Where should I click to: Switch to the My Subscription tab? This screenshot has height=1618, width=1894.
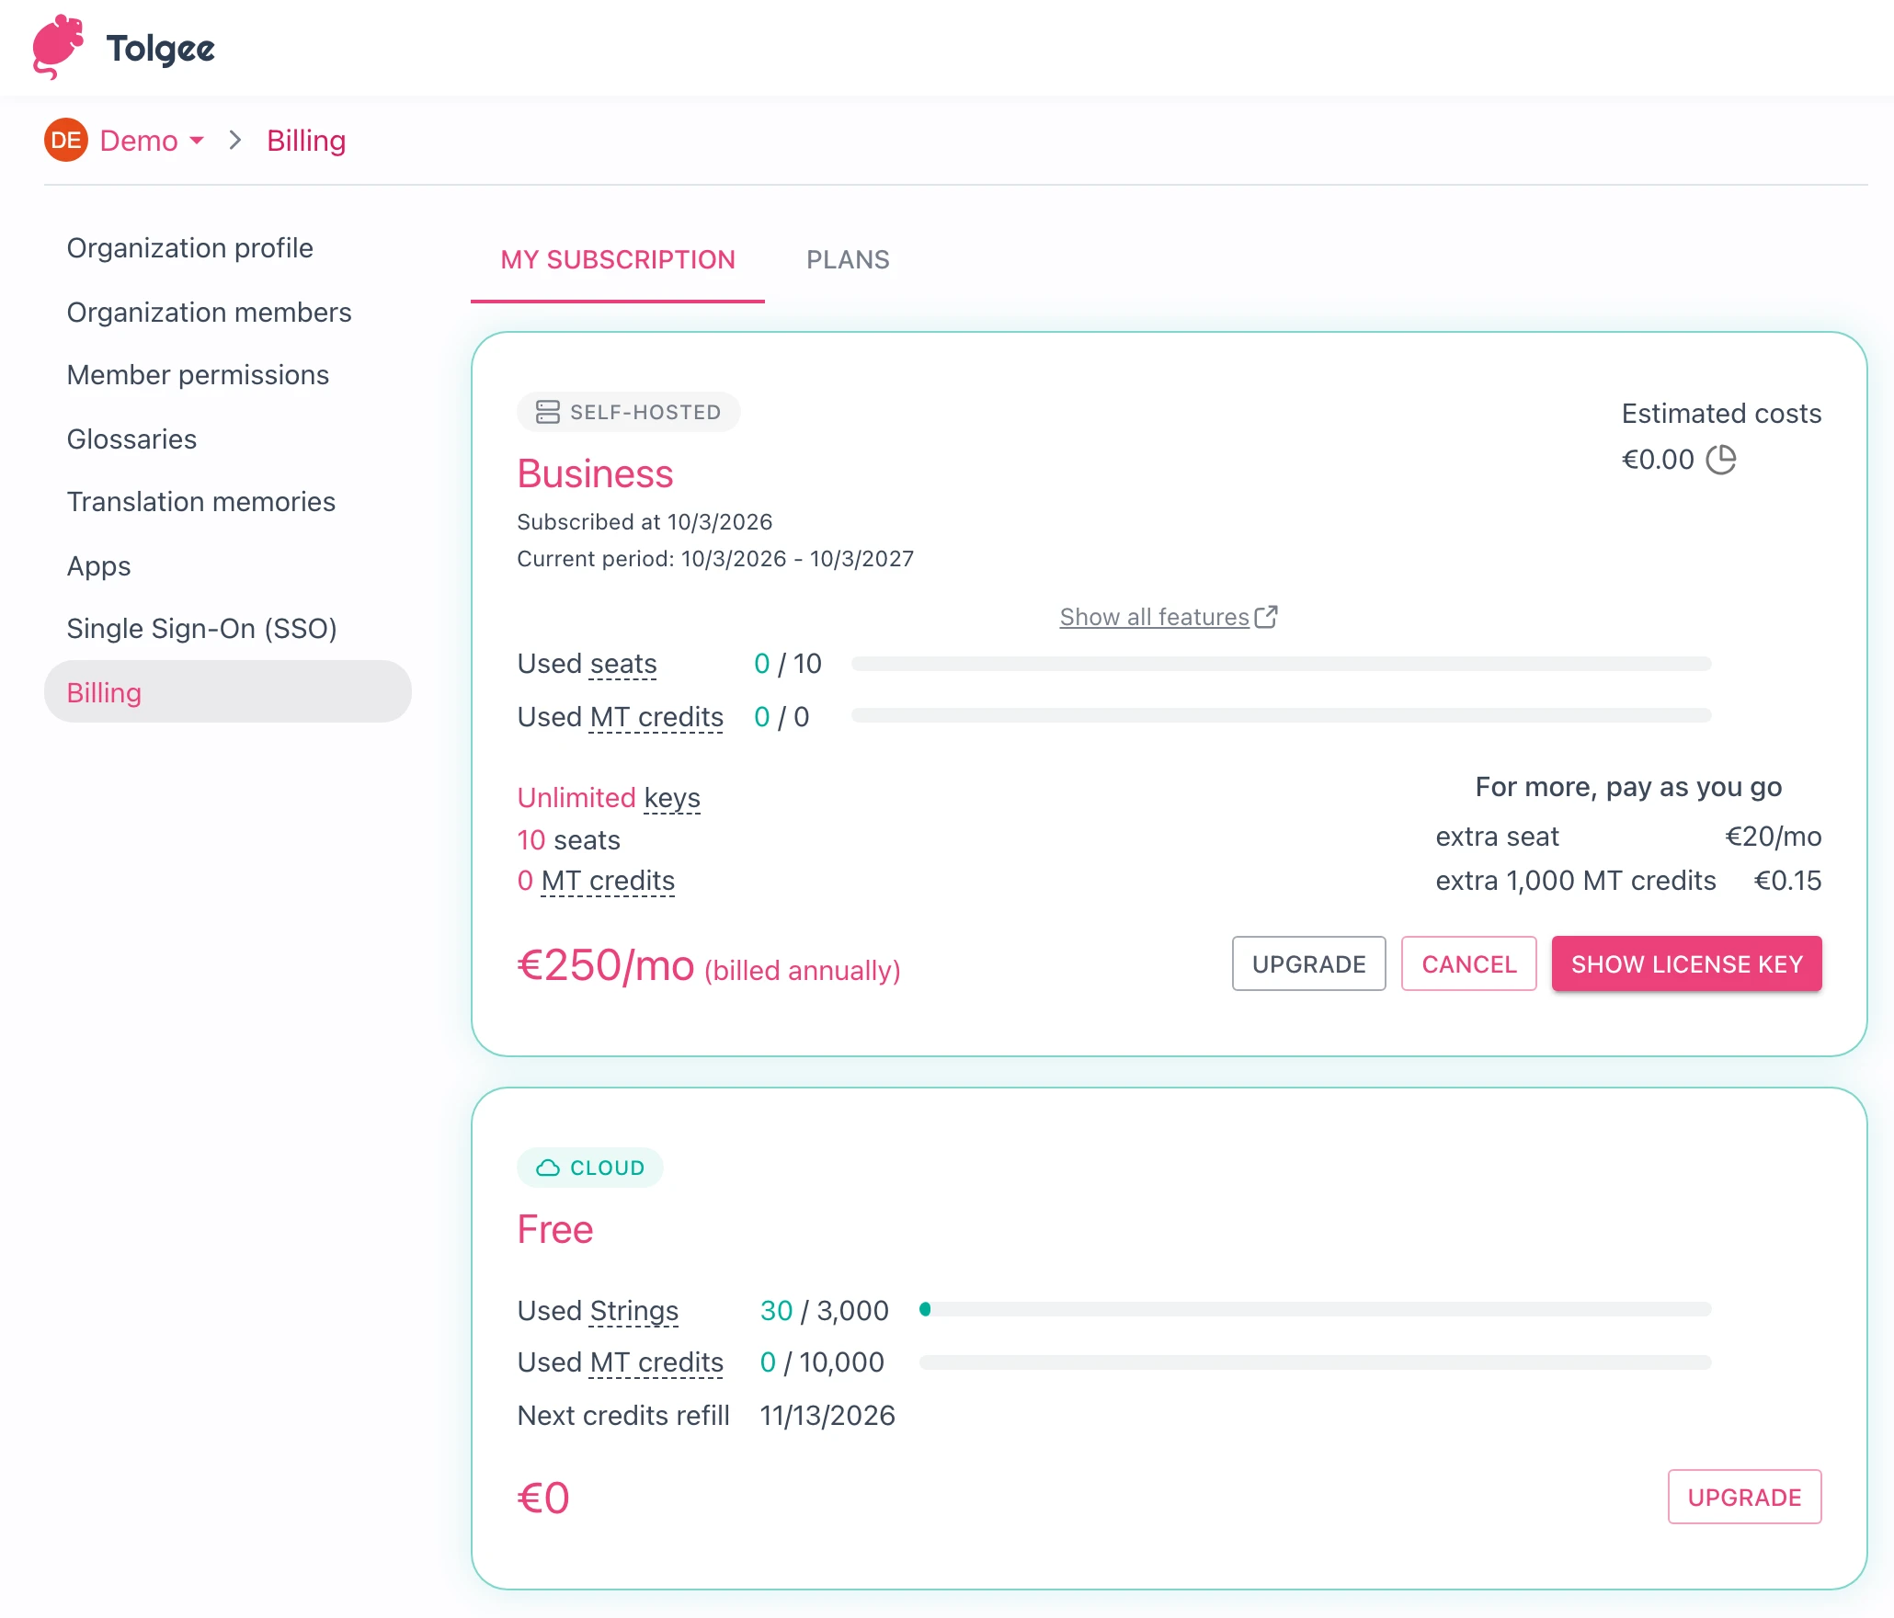pos(618,260)
